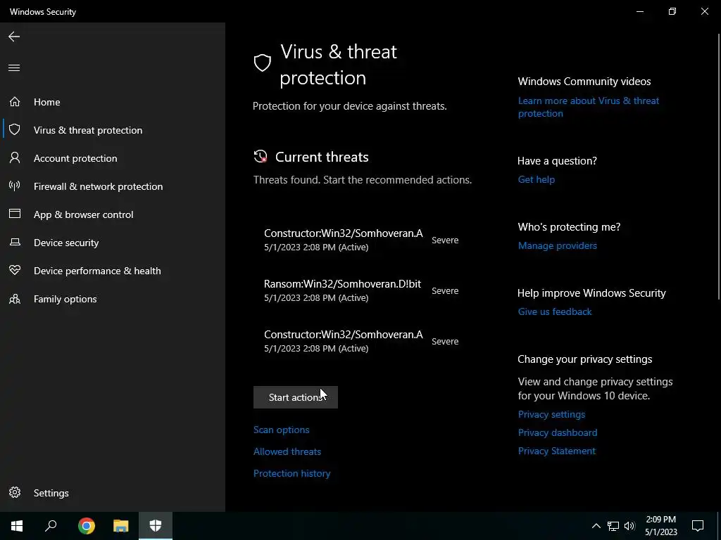Click the large shield icon next to page title
The image size is (721, 540).
pyautogui.click(x=263, y=63)
